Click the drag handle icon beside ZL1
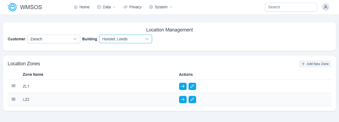 [13, 86]
